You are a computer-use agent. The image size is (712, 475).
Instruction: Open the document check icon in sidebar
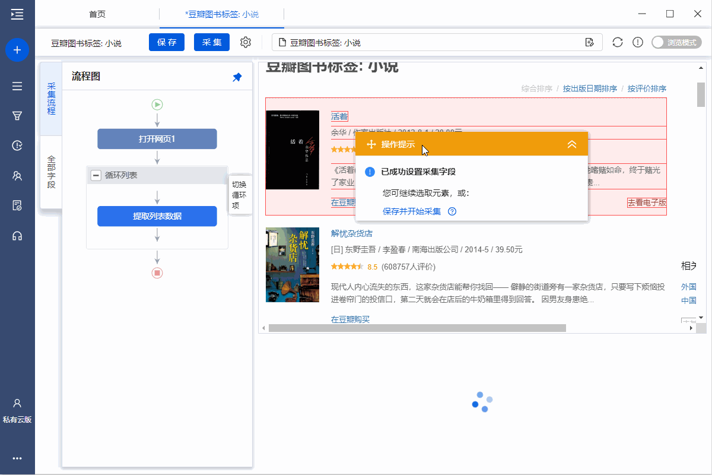pos(17,205)
